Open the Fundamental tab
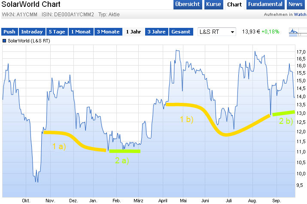This screenshot has height=204, width=307. [265, 4]
